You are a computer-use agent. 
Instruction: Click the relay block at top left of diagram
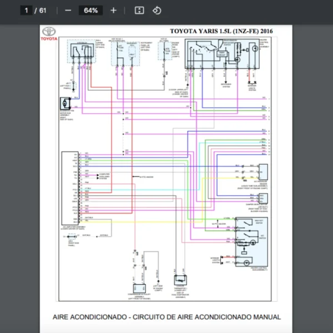click(x=80, y=52)
